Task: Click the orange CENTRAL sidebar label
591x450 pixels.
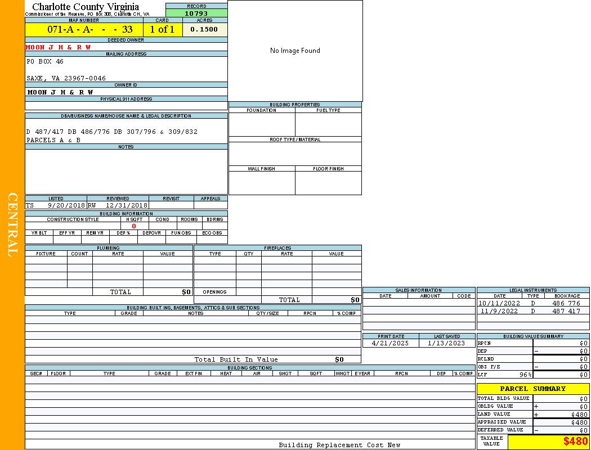Action: coord(12,224)
